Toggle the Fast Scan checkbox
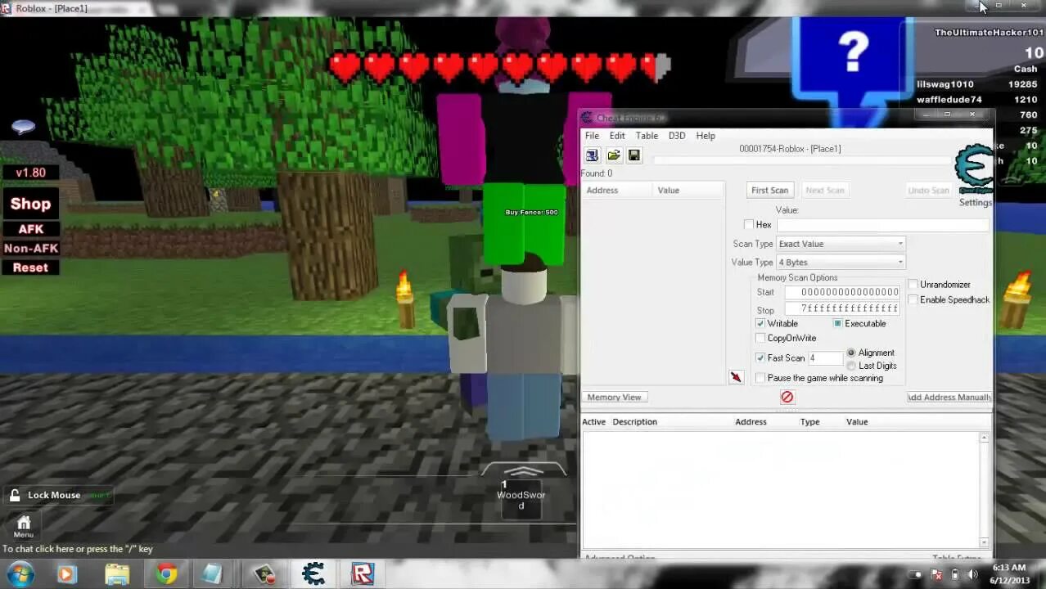Screen dimensions: 1046x589 [x=760, y=357]
